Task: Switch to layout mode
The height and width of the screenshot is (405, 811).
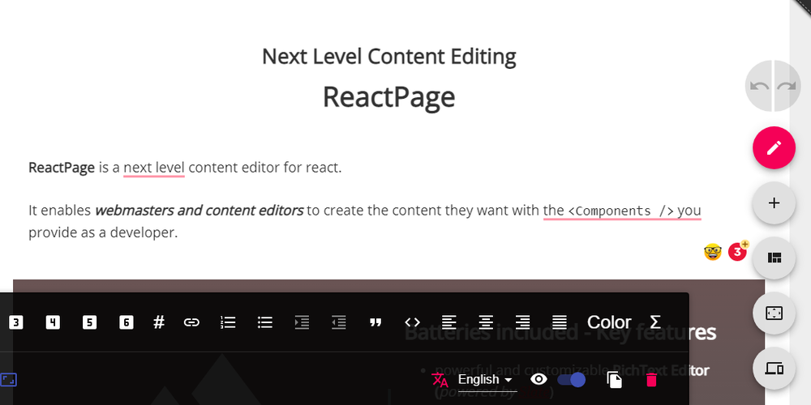Action: 774,258
